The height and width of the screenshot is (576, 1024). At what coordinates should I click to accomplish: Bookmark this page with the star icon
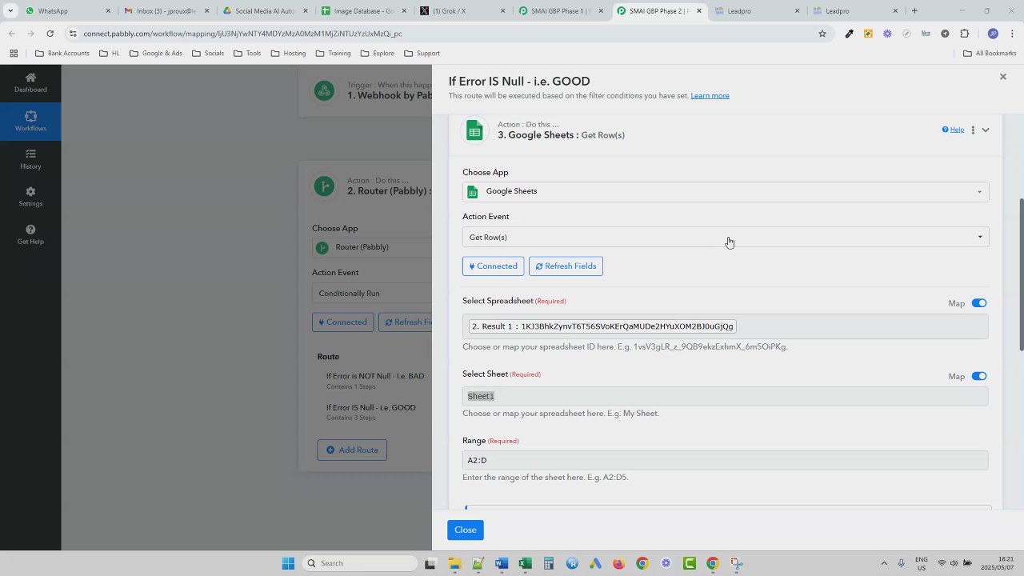[x=822, y=34]
